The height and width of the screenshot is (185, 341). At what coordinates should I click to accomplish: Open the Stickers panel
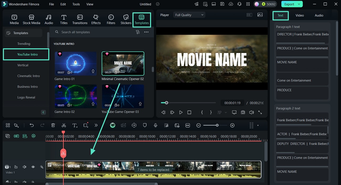click(126, 20)
